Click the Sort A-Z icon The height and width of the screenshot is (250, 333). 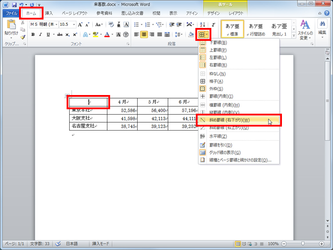coord(202,24)
